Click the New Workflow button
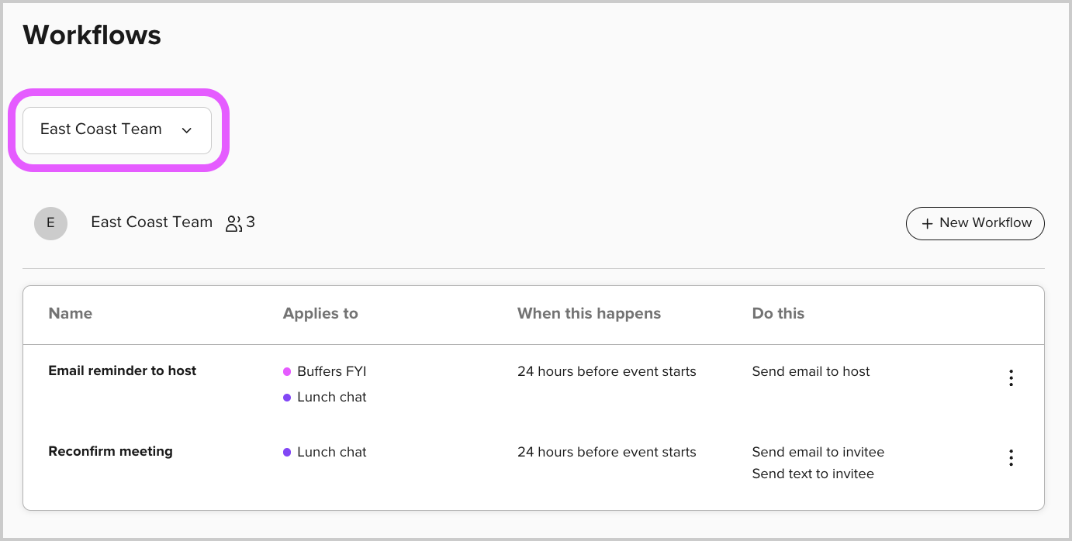Image resolution: width=1072 pixels, height=541 pixels. [975, 223]
